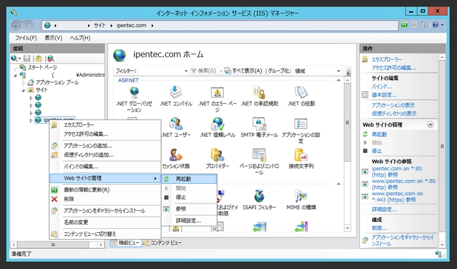Click save icon in connections toolbar
Image resolution: width=457 pixels, height=269 pixels.
click(27, 58)
